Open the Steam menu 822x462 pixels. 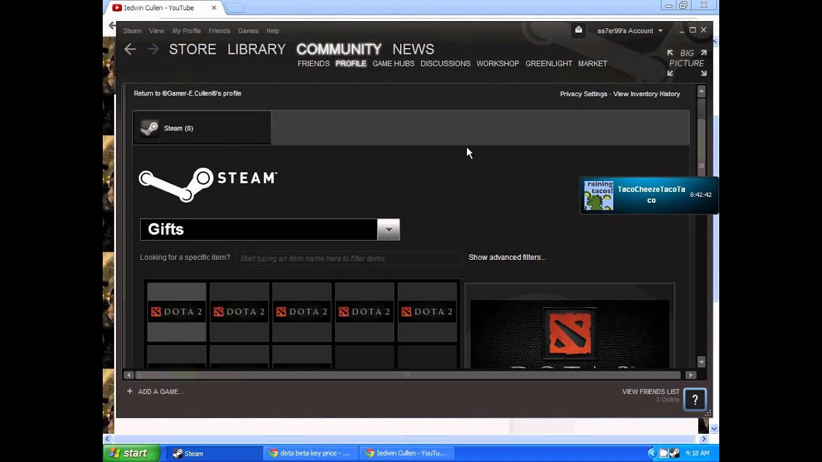coord(132,31)
